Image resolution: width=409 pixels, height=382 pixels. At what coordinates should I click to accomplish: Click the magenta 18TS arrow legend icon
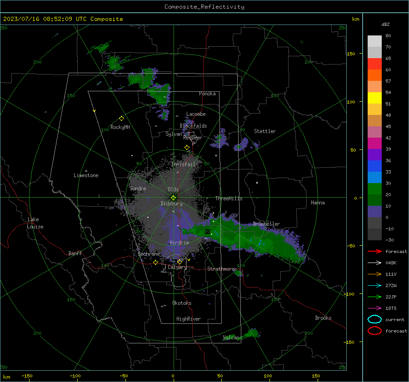click(x=374, y=308)
